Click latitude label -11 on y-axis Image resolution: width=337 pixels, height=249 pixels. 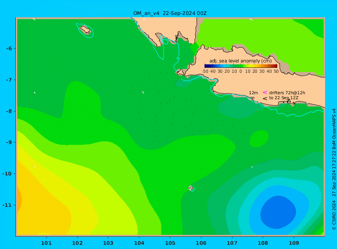click(7, 205)
